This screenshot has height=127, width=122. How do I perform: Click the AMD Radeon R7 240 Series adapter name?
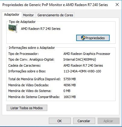tap(41, 29)
